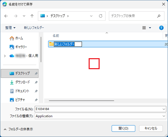
Task: Click the desktop icon in address bar
Action: click(x=43, y=16)
